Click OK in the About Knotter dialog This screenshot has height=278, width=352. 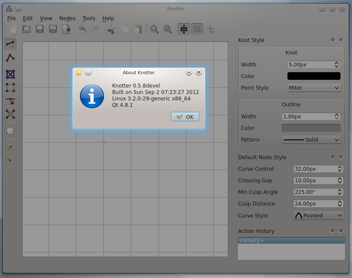coord(185,117)
